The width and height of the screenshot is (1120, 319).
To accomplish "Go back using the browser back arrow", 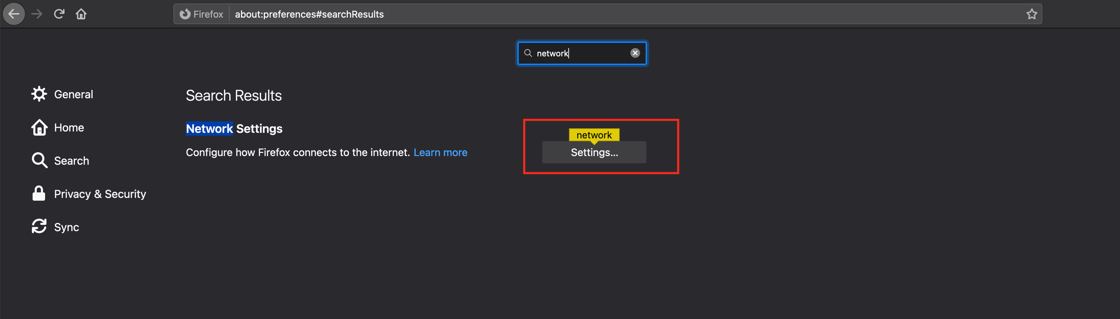I will click(14, 14).
